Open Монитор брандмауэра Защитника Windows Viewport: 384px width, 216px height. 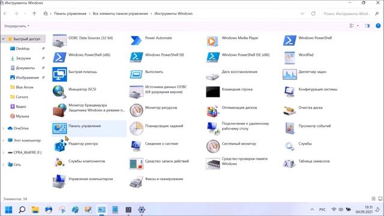pos(89,110)
